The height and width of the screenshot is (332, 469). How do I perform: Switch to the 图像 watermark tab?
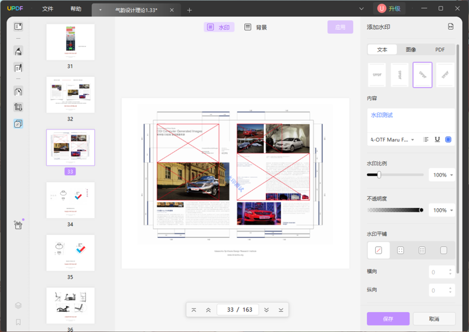point(411,50)
